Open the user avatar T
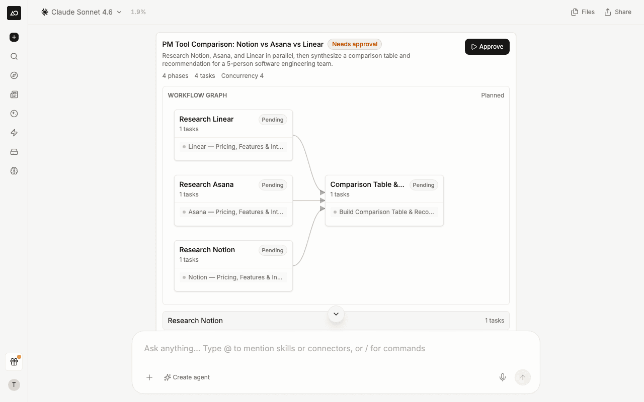Viewport: 644px width, 402px height. pos(14,385)
